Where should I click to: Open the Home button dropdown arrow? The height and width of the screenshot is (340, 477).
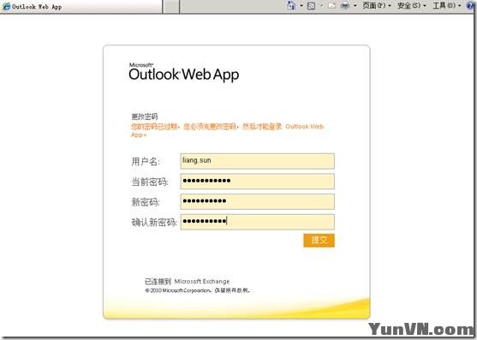[301, 6]
